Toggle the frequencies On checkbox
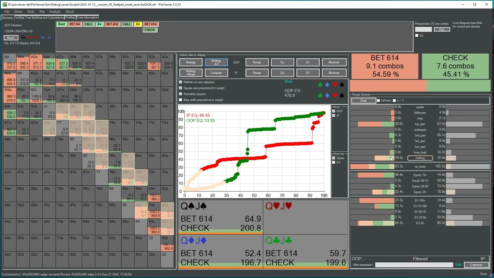This screenshot has height=278, width=494. pos(416,36)
